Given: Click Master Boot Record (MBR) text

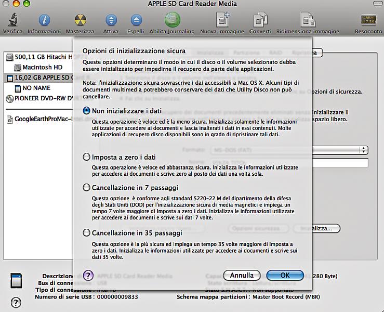Looking at the screenshot, I should point(286,297).
